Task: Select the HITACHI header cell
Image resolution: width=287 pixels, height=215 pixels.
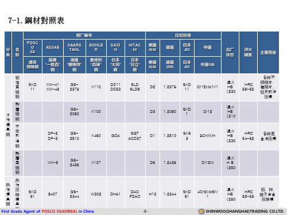Action: coord(135,48)
